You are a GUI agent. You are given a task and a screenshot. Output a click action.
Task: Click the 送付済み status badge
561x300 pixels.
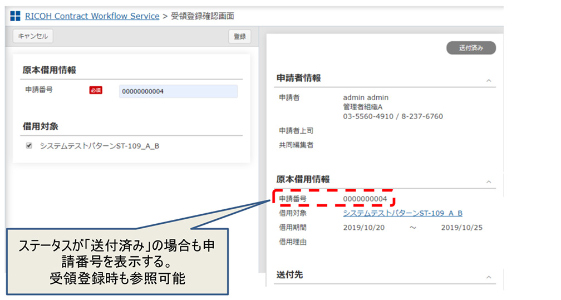click(471, 48)
